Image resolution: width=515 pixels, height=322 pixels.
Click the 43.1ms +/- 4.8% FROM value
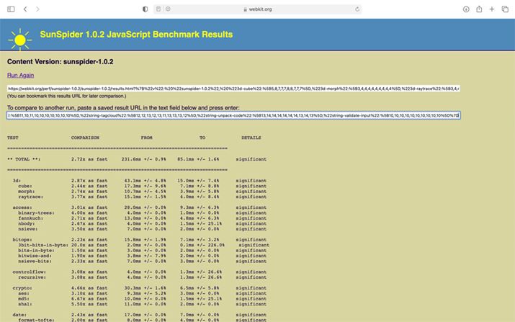[x=145, y=181]
